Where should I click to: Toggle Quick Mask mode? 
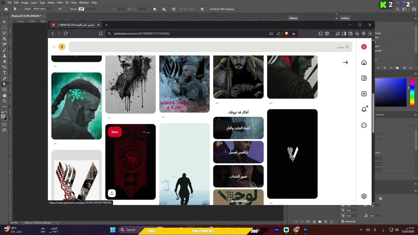click(x=4, y=124)
